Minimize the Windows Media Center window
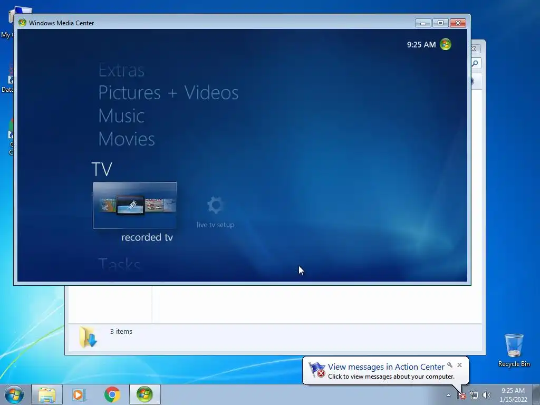The height and width of the screenshot is (405, 540). tap(423, 23)
